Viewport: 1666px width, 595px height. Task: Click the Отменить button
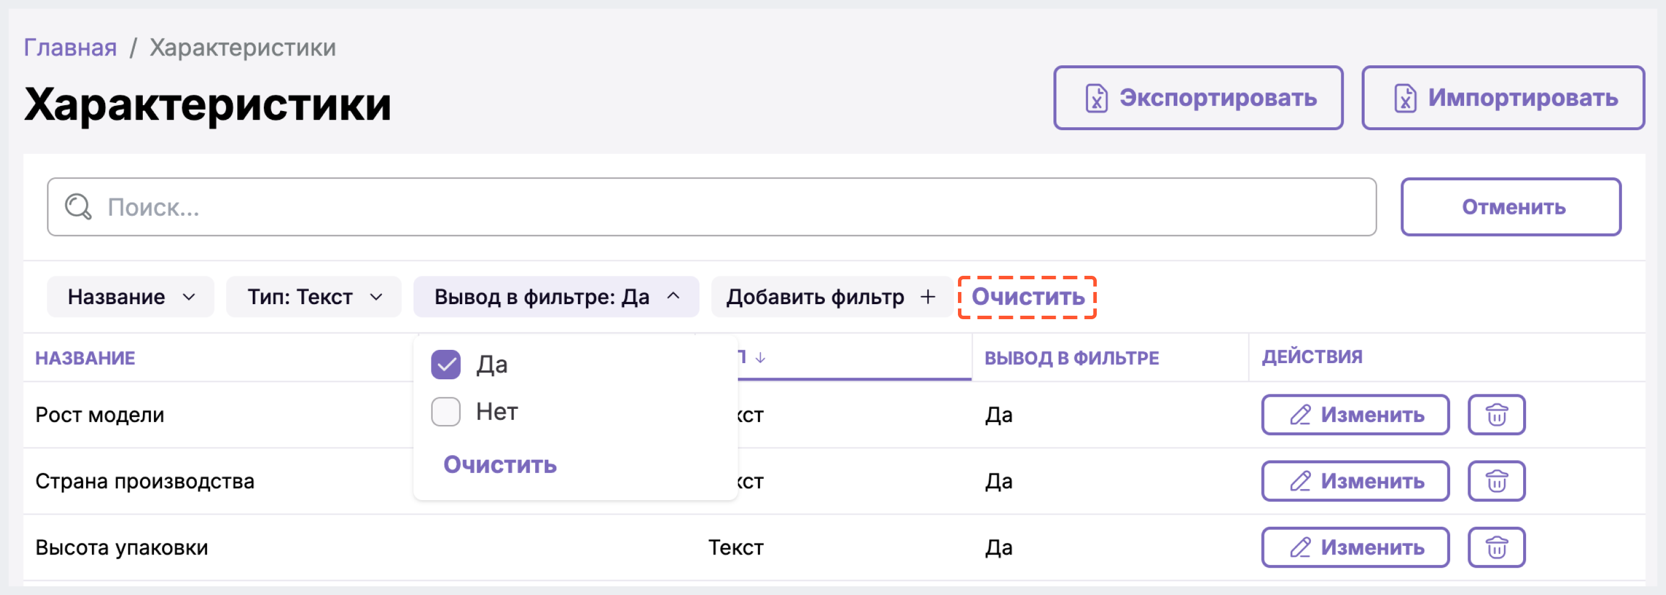coord(1511,207)
